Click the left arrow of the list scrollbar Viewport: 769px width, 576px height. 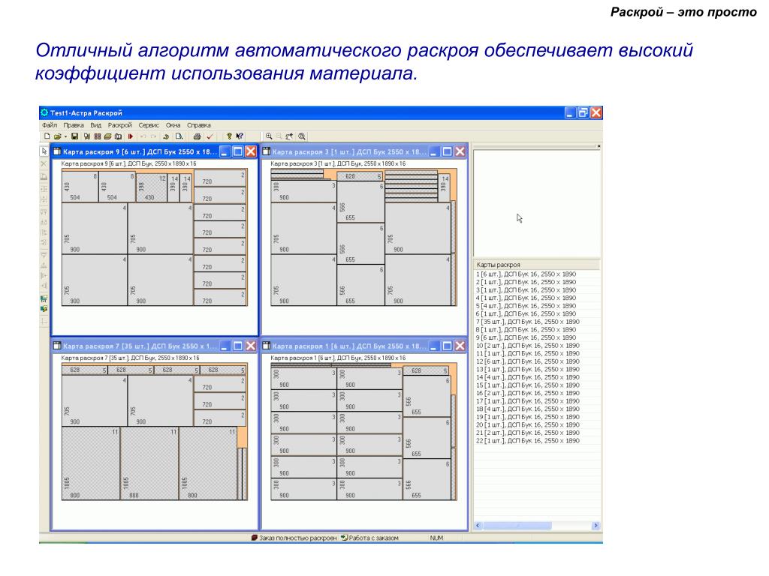pos(478,526)
